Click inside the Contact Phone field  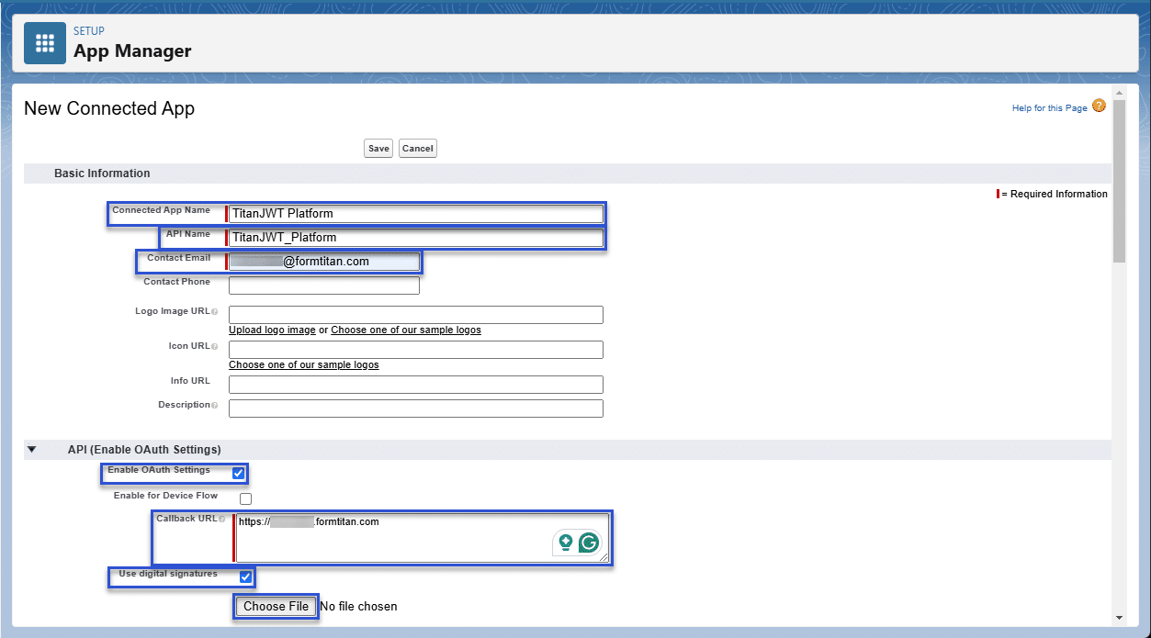(x=323, y=285)
